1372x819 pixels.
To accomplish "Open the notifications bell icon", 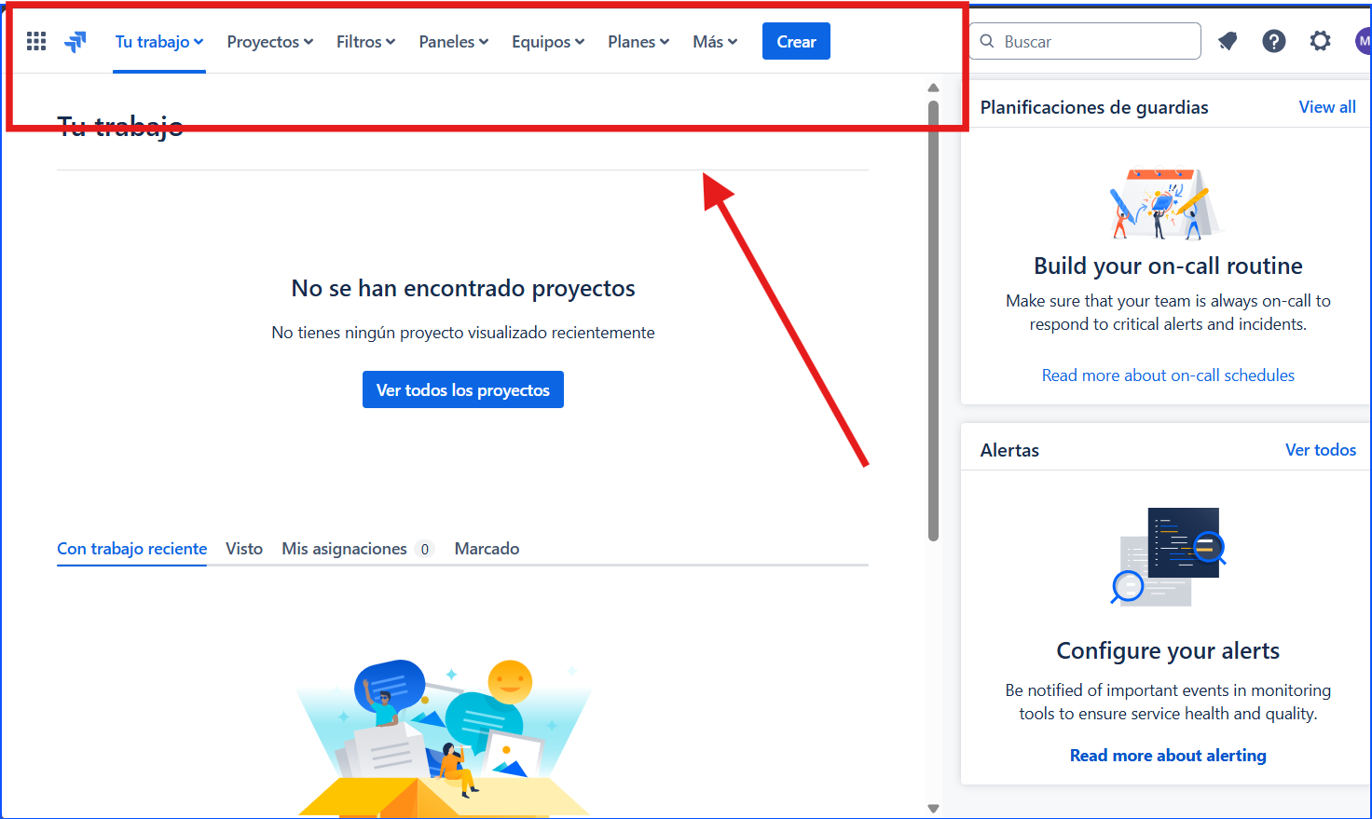I will (x=1227, y=40).
